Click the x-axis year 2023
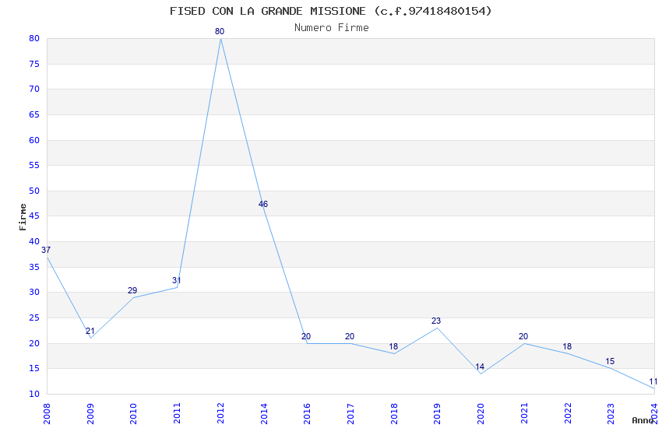Viewport: 662px width, 428px height. [611, 413]
